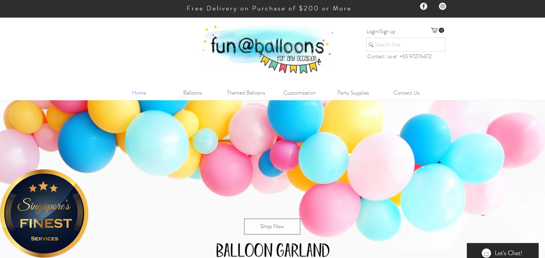This screenshot has width=545, height=258.
Task: Click the contact phone number +65 97276472
Action: [x=415, y=56]
